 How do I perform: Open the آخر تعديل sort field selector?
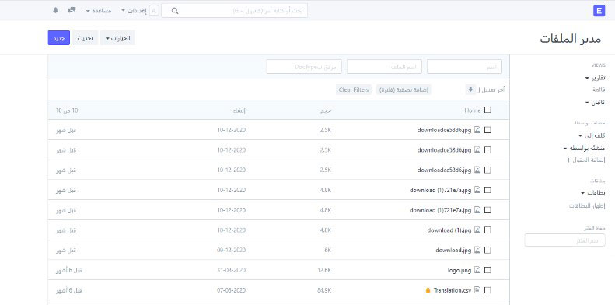[491, 90]
